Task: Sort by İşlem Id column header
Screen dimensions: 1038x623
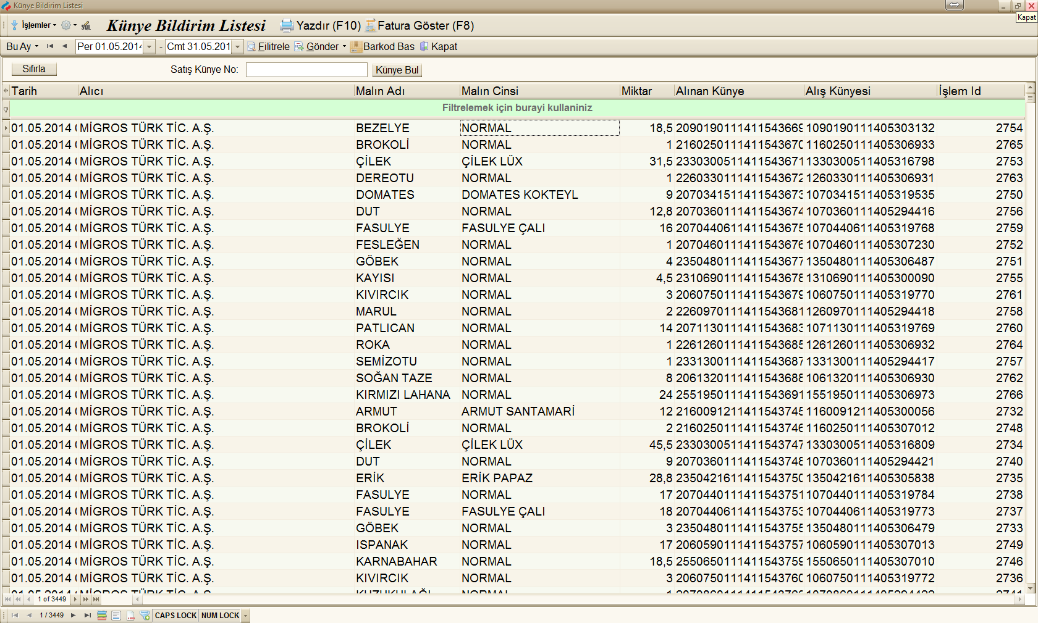Action: click(x=981, y=91)
